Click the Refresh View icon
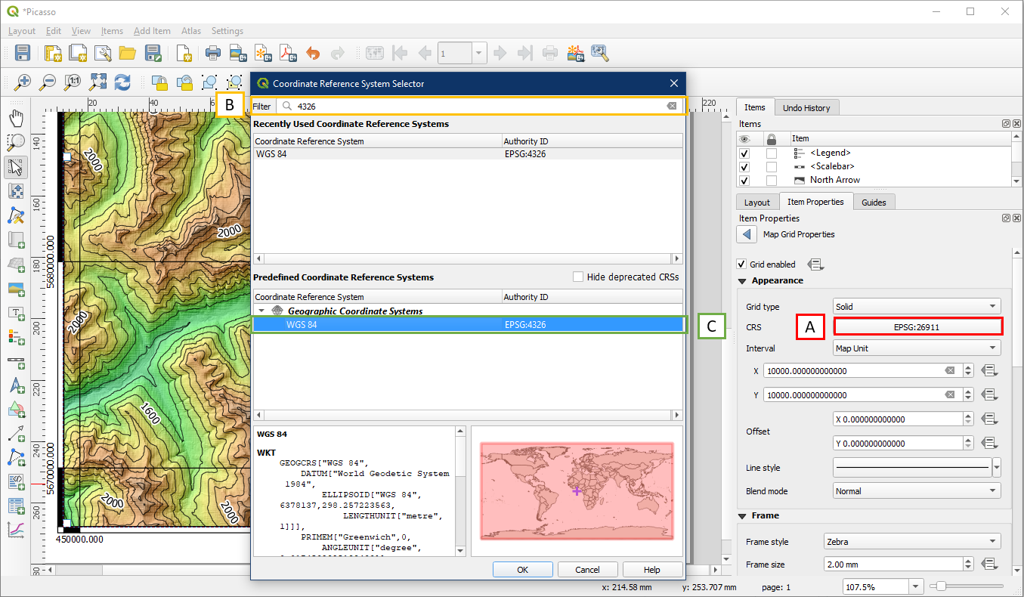Viewport: 1024px width, 597px height. coord(122,82)
